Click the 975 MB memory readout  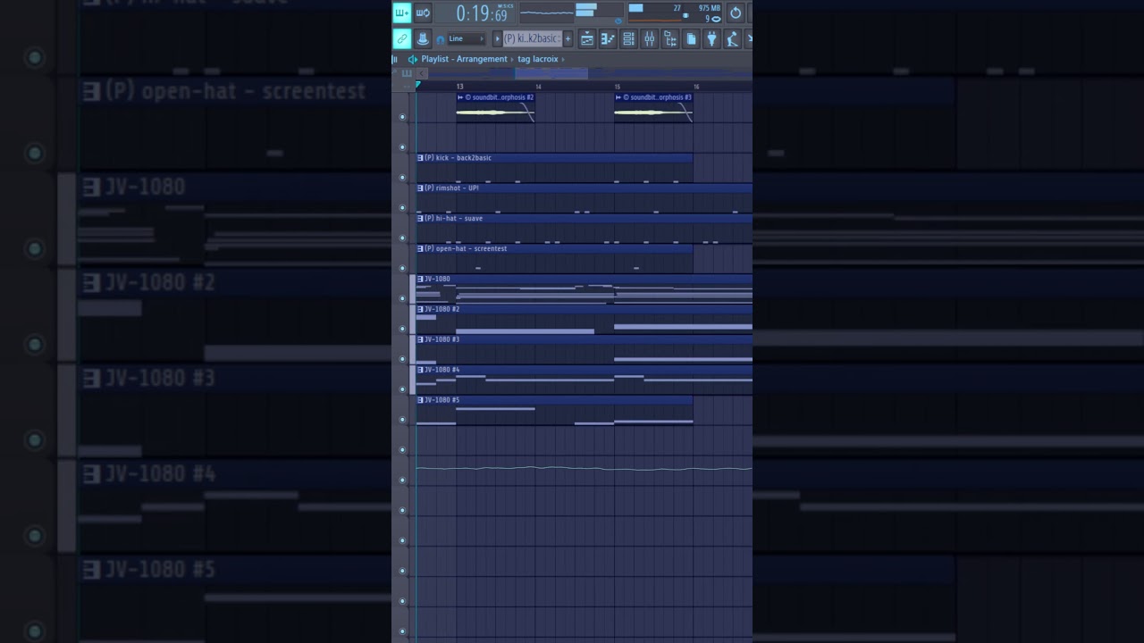click(x=710, y=8)
